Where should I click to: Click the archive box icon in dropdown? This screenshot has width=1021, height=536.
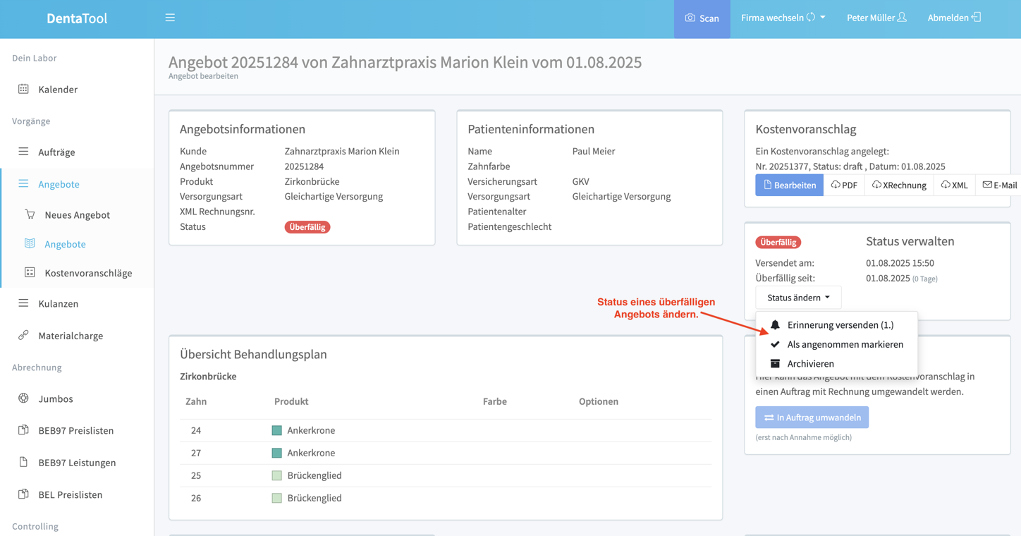(775, 363)
